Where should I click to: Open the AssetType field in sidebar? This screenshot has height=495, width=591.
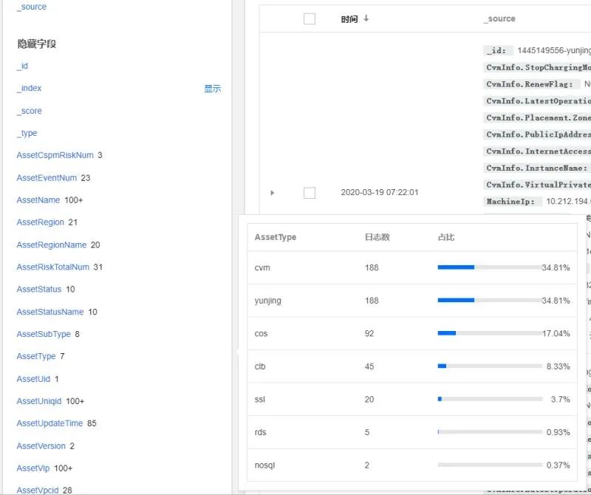[x=36, y=356]
